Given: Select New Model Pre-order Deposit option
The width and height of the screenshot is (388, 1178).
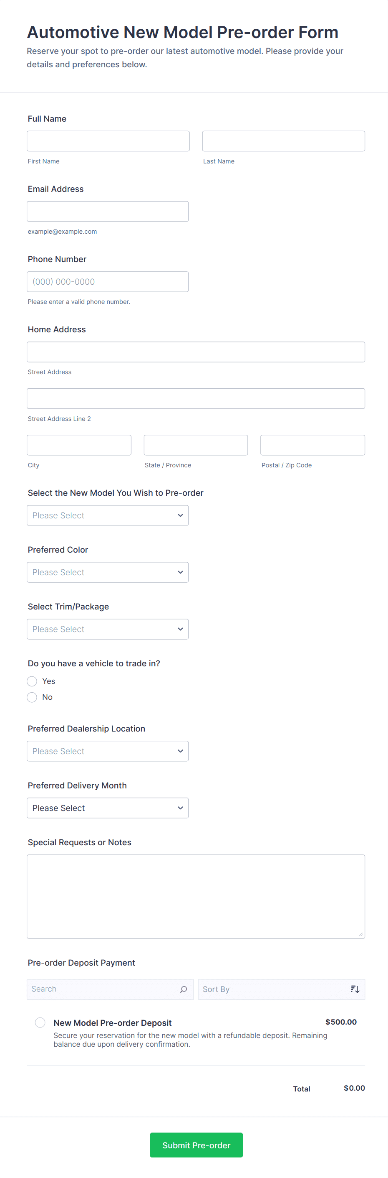Looking at the screenshot, I should (x=40, y=1022).
